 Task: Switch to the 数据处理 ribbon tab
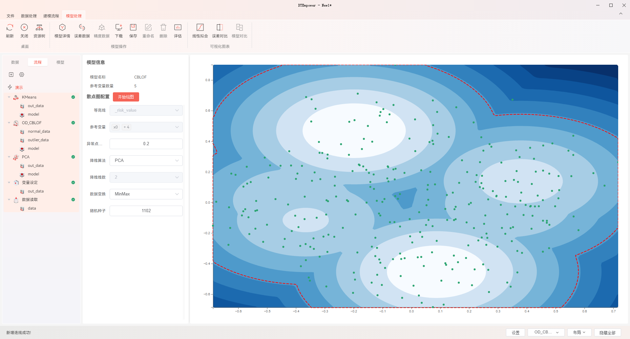tap(29, 16)
